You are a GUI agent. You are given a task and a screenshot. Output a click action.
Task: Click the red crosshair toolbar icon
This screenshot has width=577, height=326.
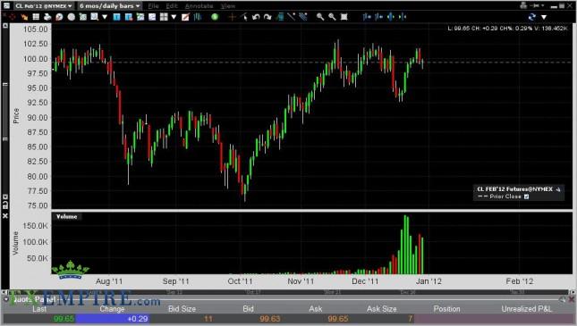click(13, 17)
